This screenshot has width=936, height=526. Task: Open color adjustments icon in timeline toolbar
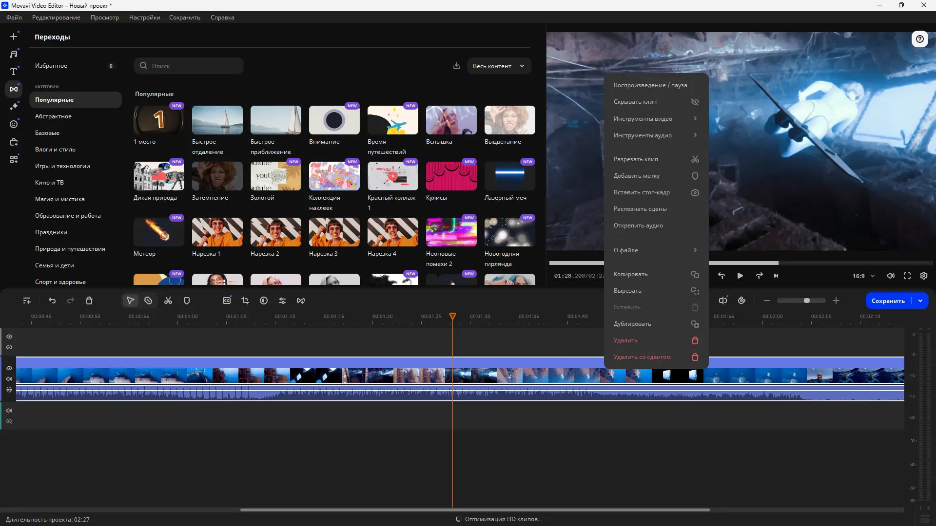(264, 301)
